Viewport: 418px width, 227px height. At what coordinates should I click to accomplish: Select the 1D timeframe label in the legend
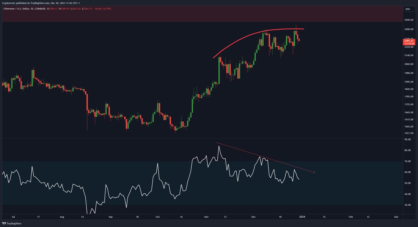point(32,9)
